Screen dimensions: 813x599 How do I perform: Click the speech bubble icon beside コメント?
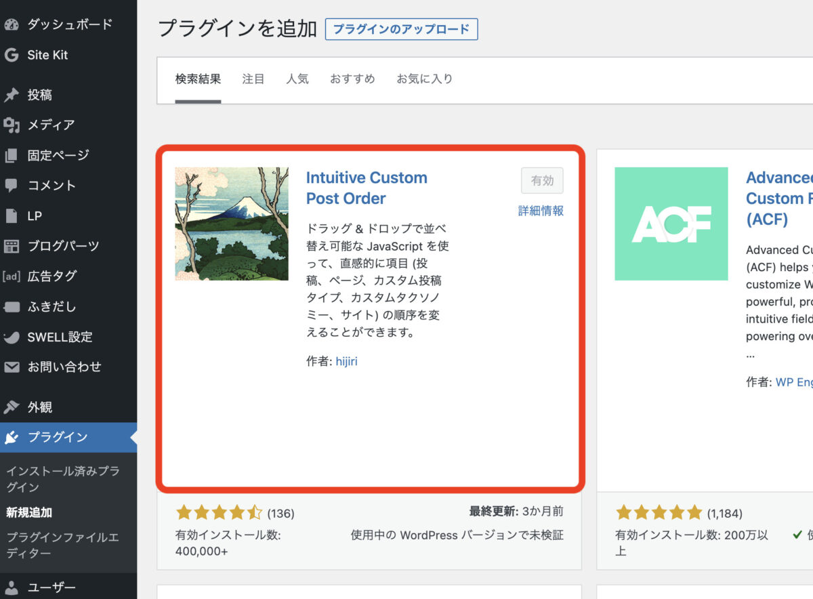click(11, 185)
